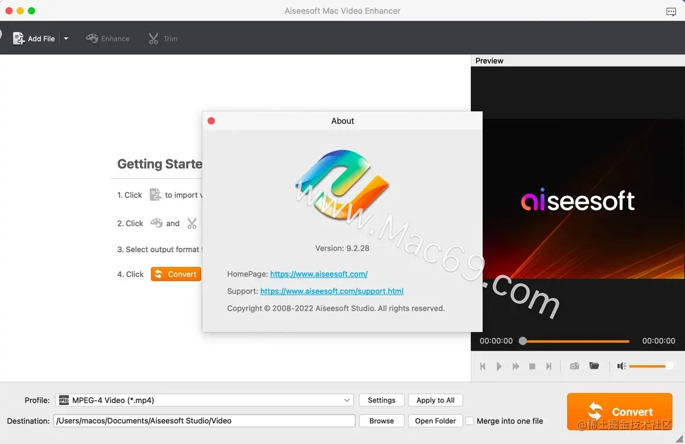Start conversion with large Convert button
This screenshot has width=685, height=444.
(x=619, y=411)
